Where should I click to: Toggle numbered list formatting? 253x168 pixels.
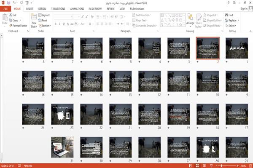pos(105,16)
